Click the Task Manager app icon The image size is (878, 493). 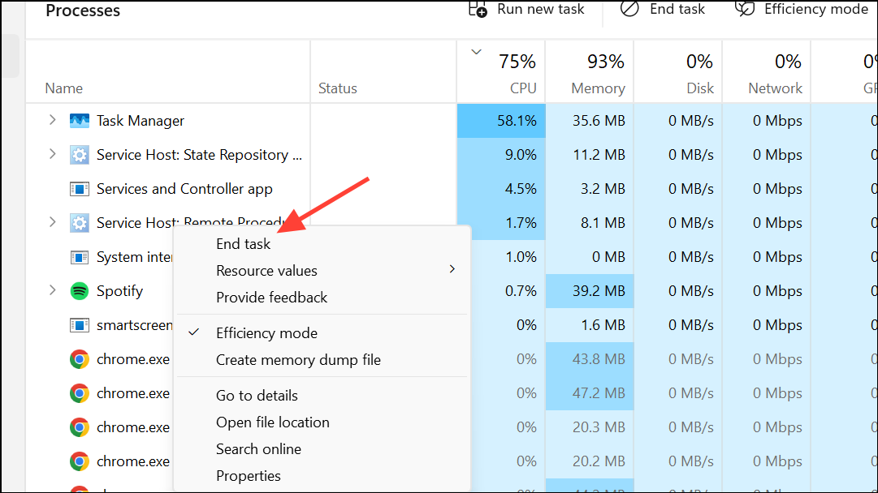79,120
